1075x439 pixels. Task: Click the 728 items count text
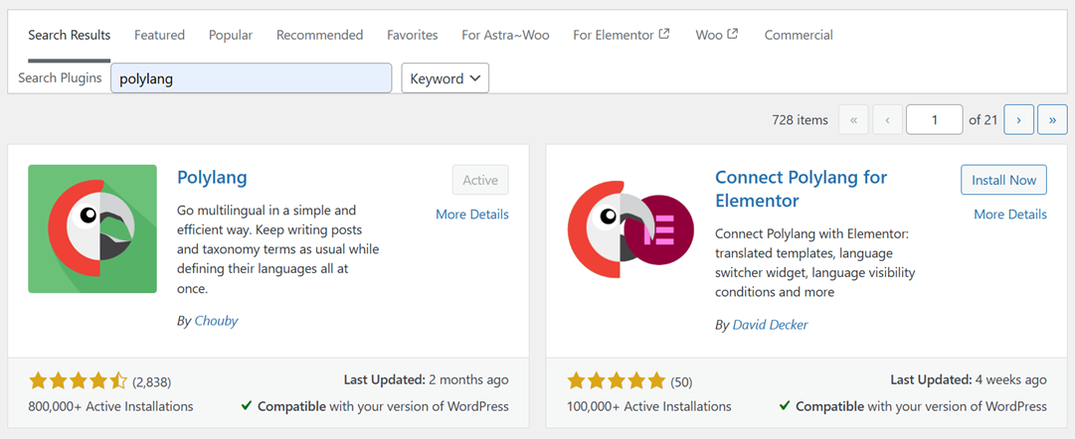coord(801,120)
